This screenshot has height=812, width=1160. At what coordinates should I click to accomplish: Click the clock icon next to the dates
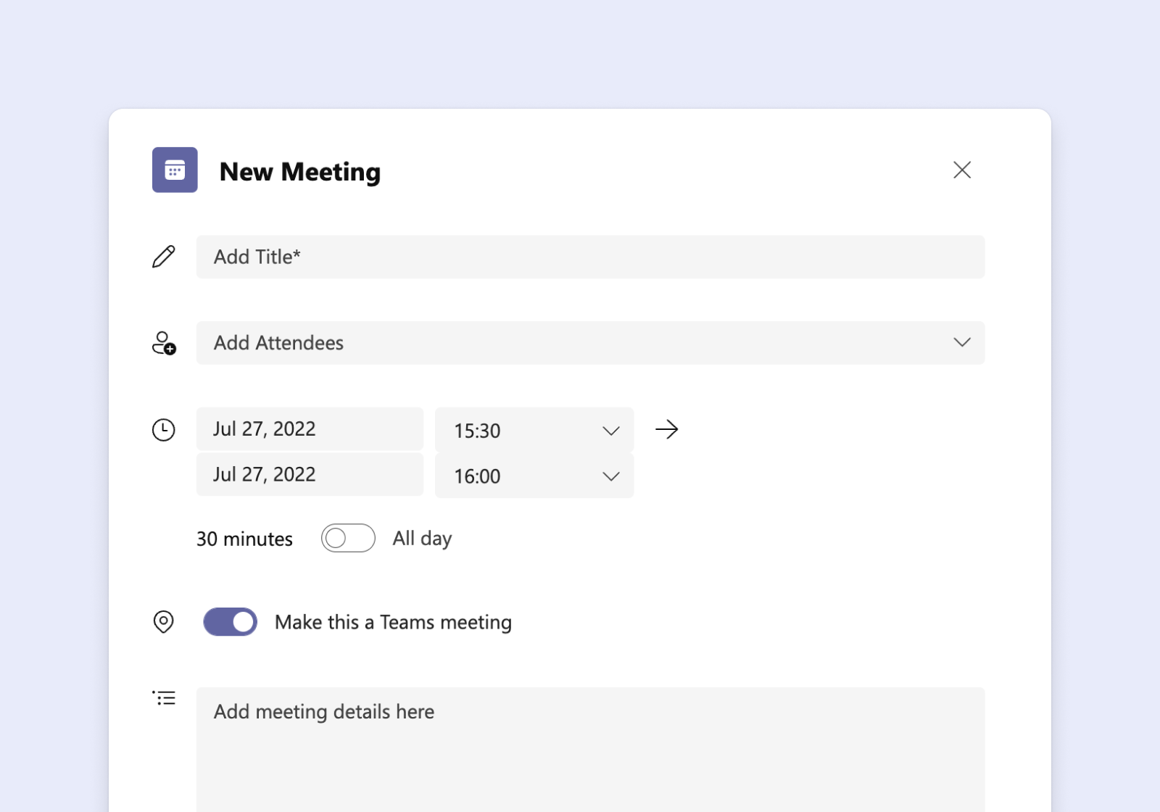(164, 429)
